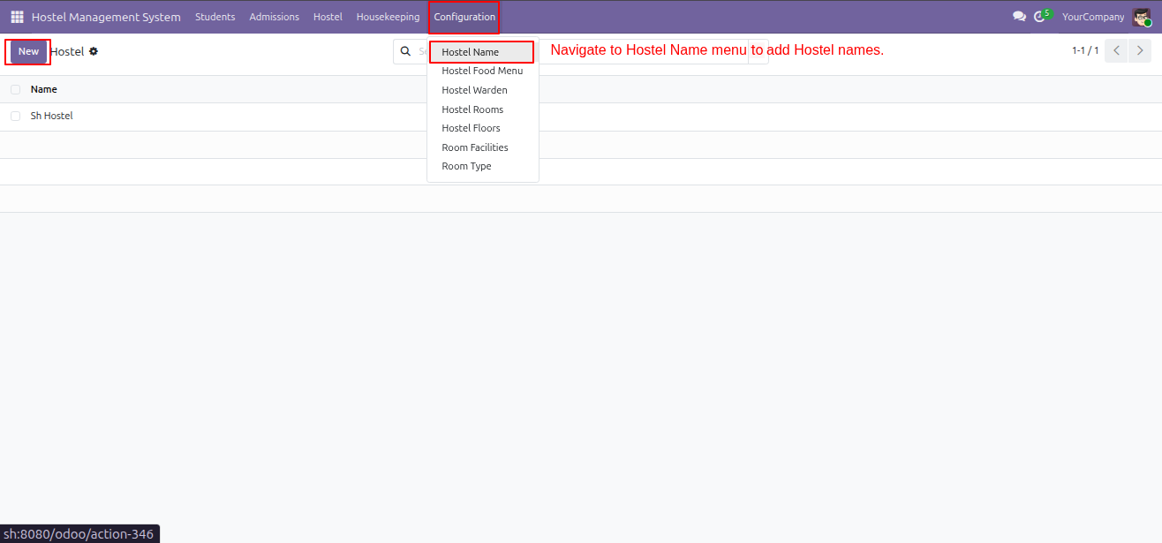The image size is (1162, 543).
Task: Choose Hostel Name from dropdown
Action: tap(482, 52)
